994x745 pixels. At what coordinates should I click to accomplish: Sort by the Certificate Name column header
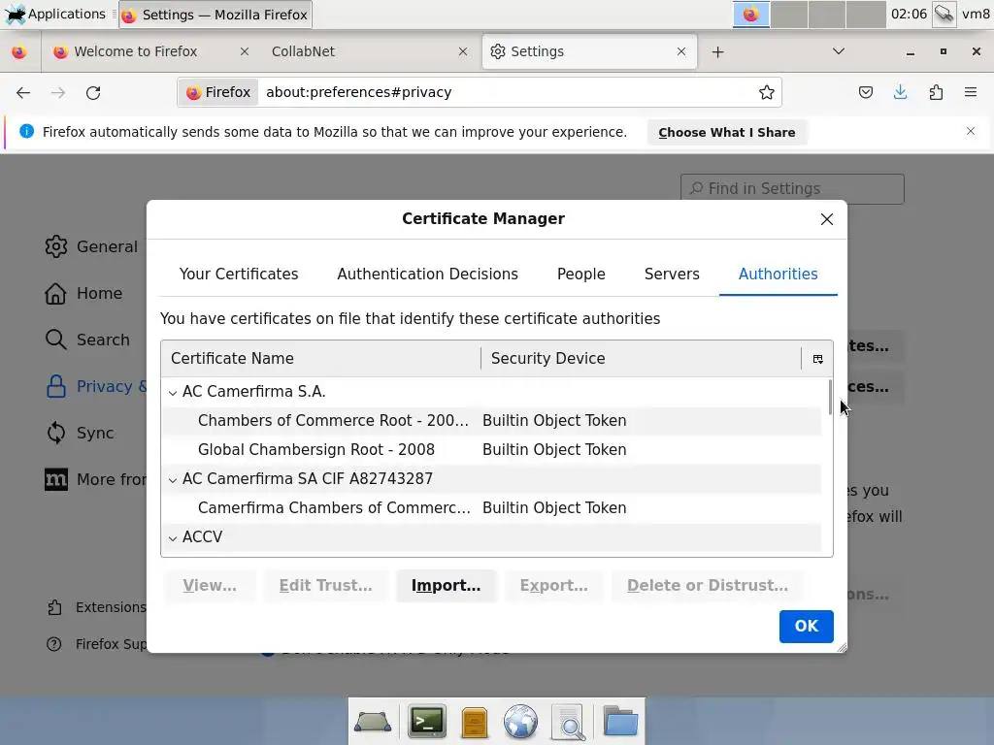click(320, 359)
